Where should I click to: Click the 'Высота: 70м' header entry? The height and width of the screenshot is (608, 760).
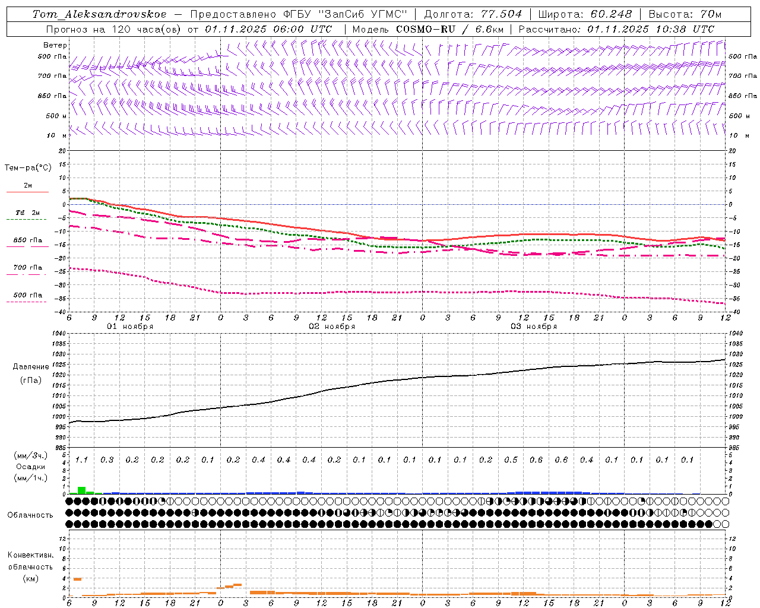coord(685,14)
